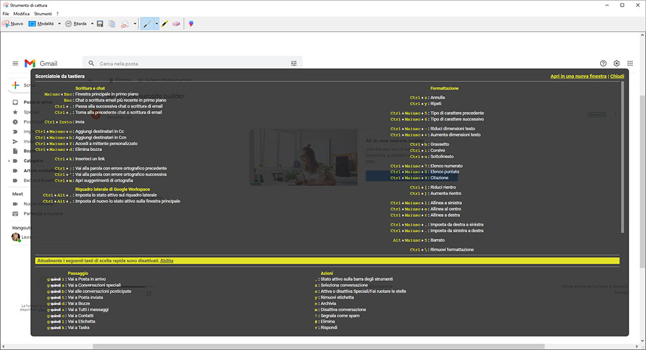Click the Scrivi compose plus button
646x350 pixels.
[16, 85]
